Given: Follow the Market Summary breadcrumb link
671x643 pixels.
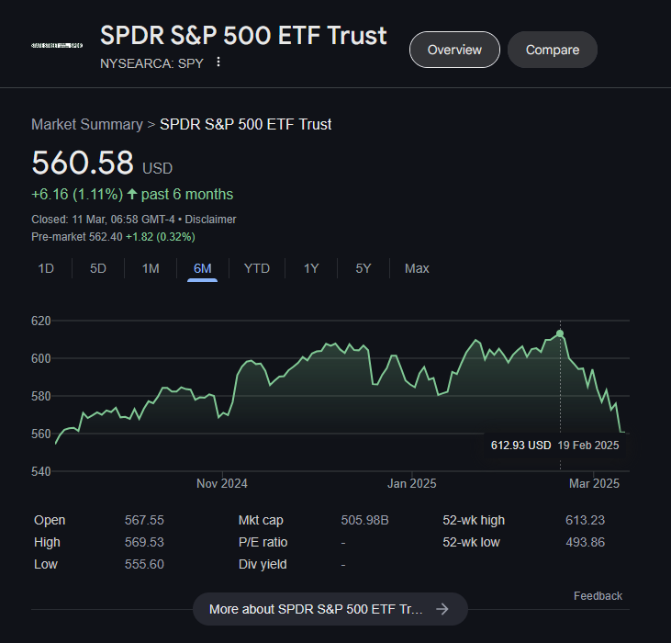Looking at the screenshot, I should tap(87, 124).
